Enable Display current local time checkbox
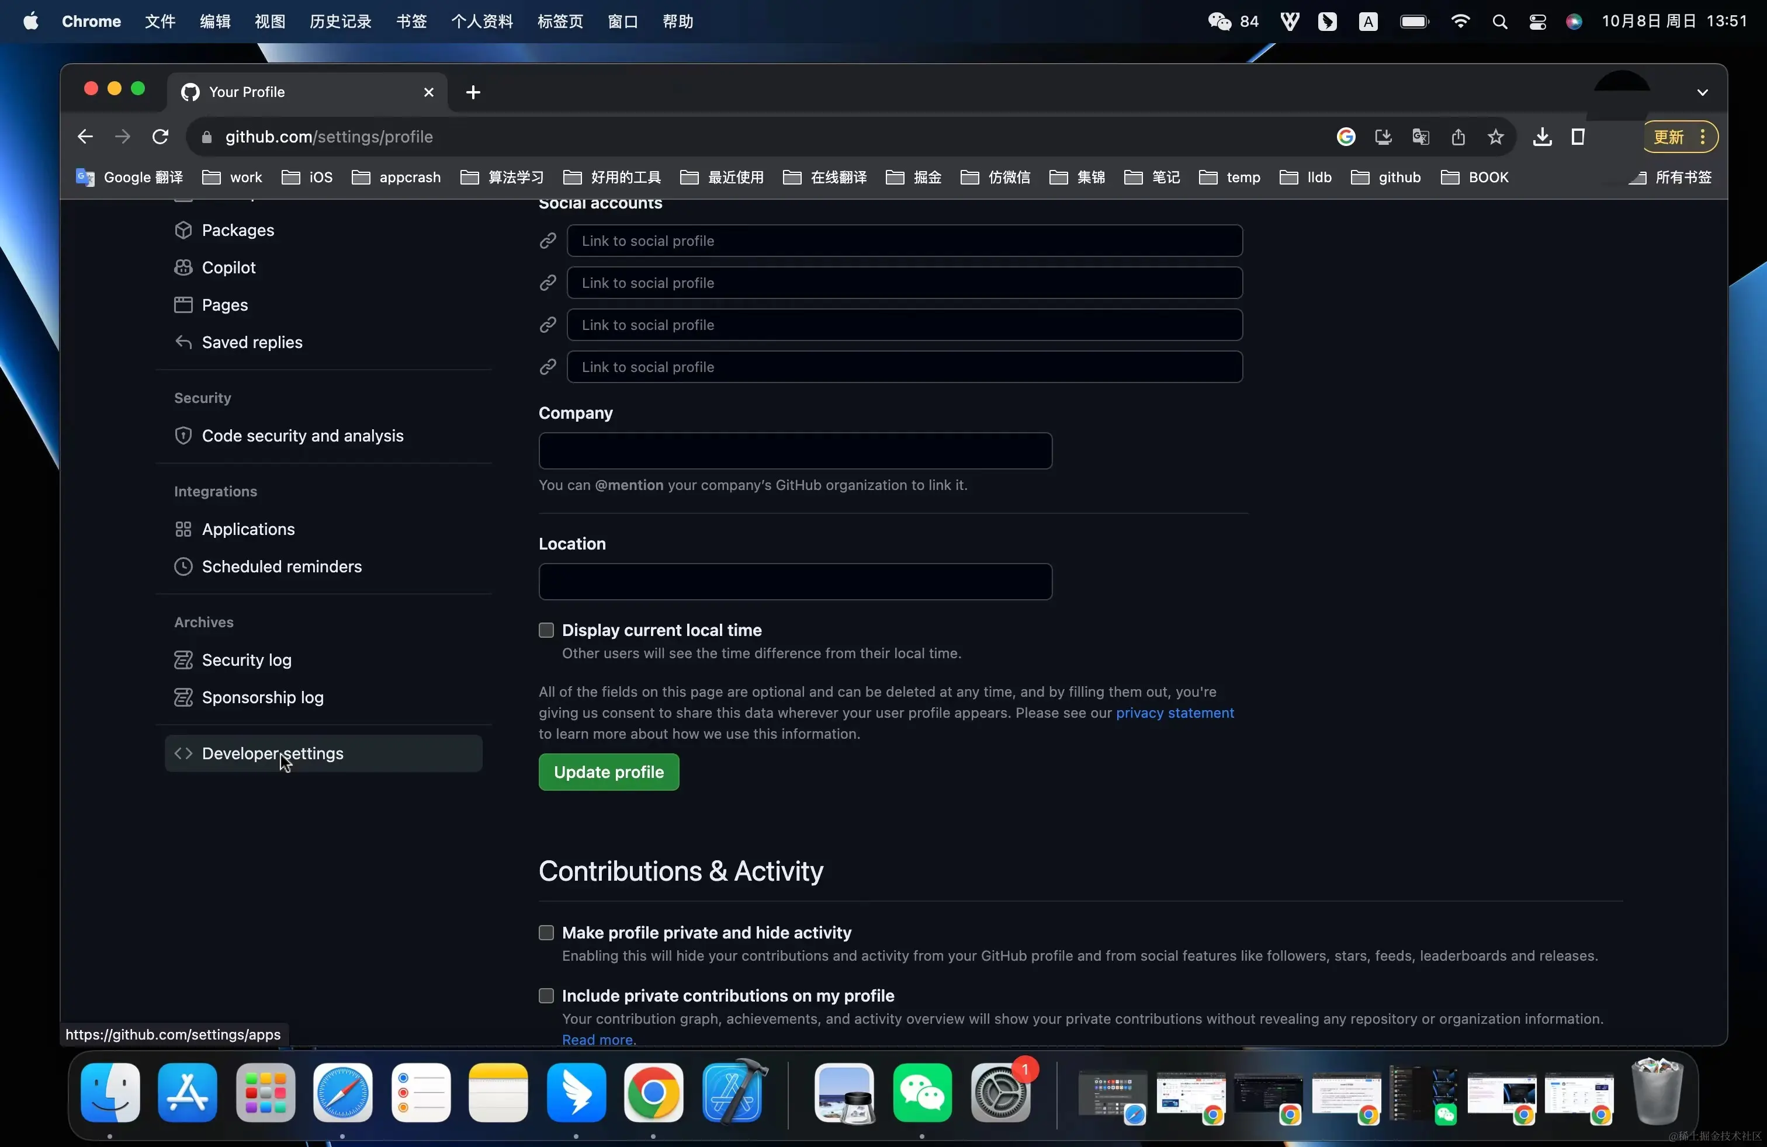Viewport: 1767px width, 1147px height. tap(546, 630)
